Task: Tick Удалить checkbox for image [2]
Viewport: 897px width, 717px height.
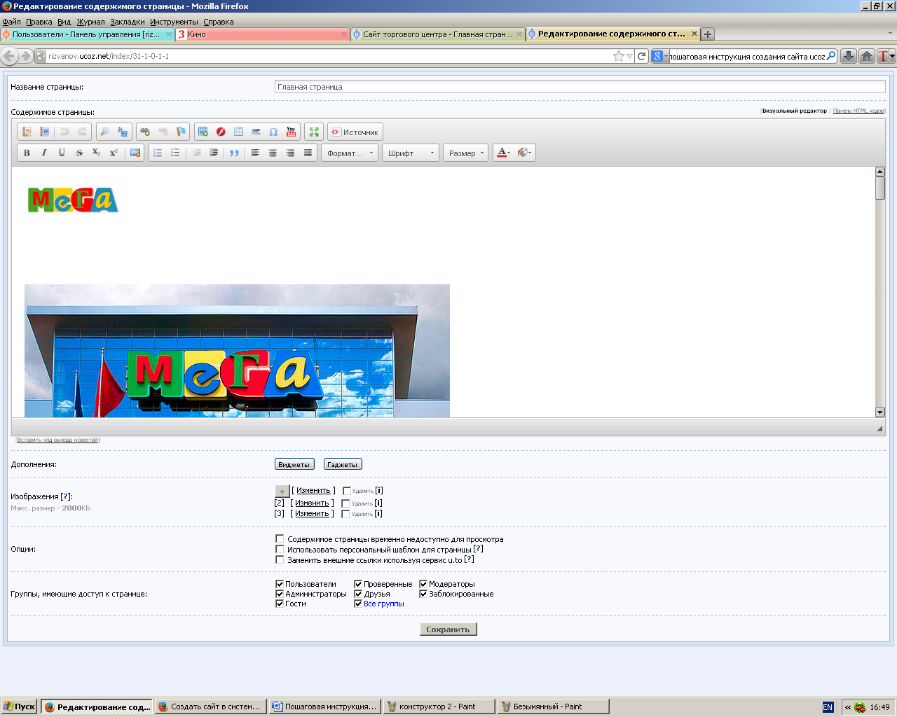Action: pyautogui.click(x=345, y=503)
